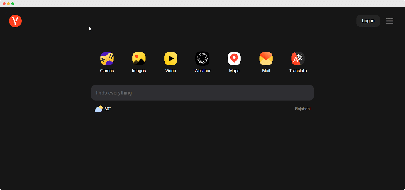This screenshot has height=190, width=405.
Task: Click the 30° temperature reading
Action: pos(108,109)
